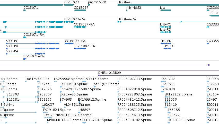Select the 312056 EST label
The image size is (219, 124).
point(171,100)
